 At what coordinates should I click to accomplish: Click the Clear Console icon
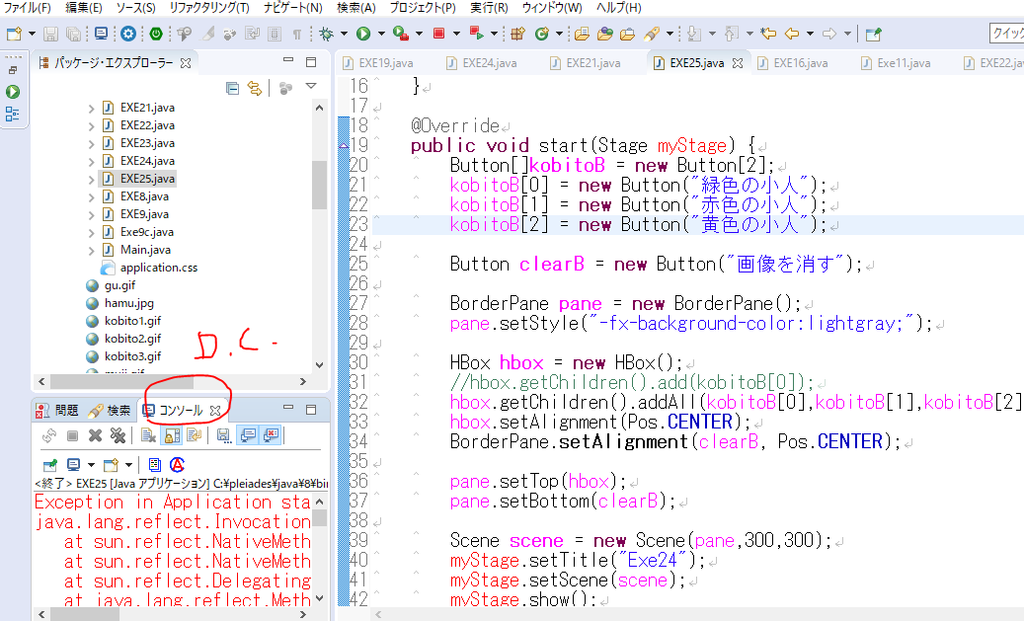(x=149, y=435)
